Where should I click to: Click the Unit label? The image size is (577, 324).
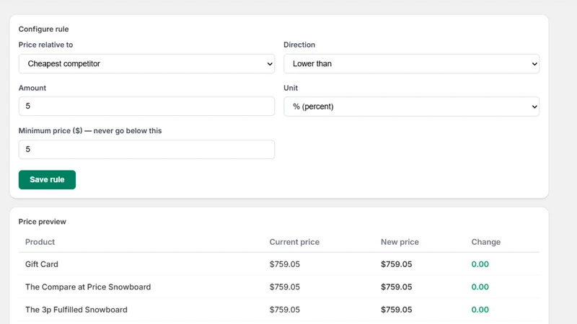(291, 88)
